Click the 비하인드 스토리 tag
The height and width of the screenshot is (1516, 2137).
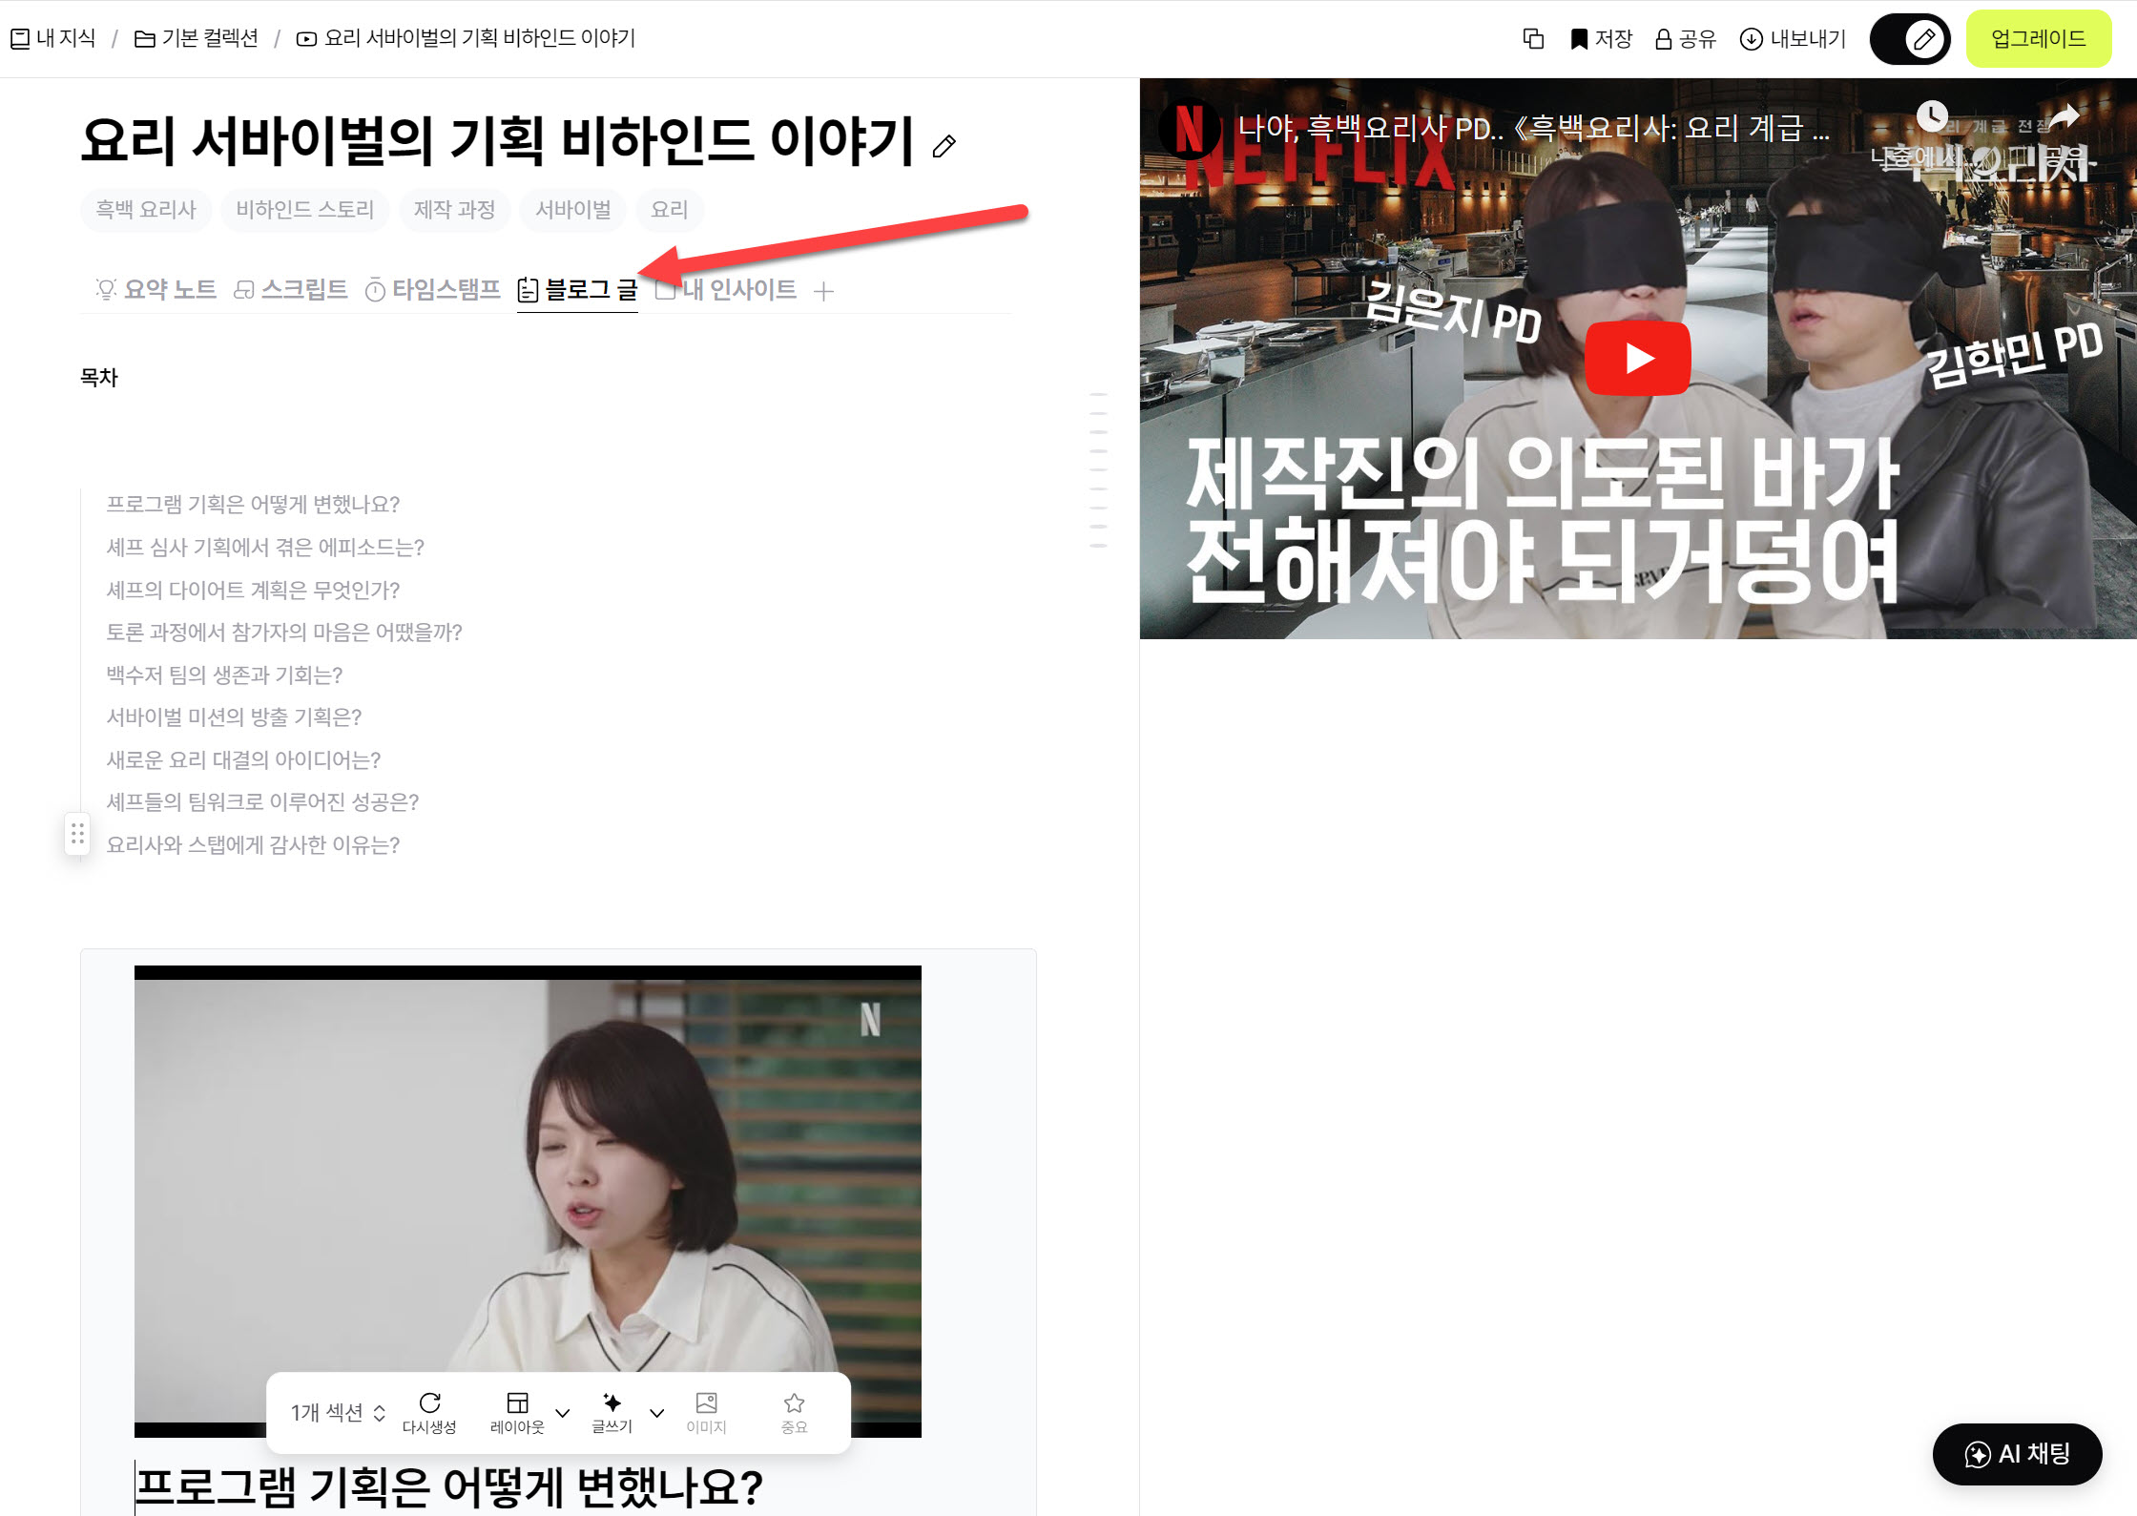point(304,210)
